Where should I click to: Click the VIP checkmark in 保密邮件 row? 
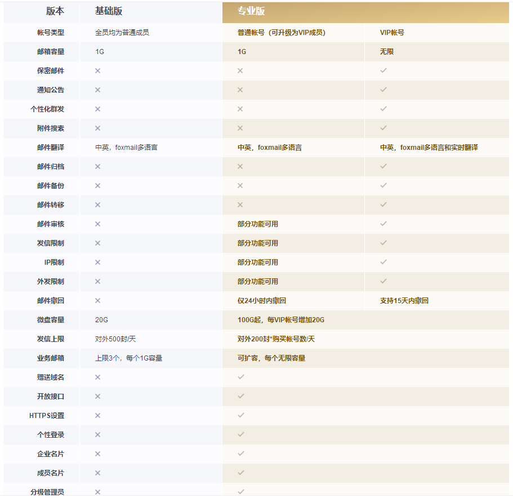[x=383, y=70]
